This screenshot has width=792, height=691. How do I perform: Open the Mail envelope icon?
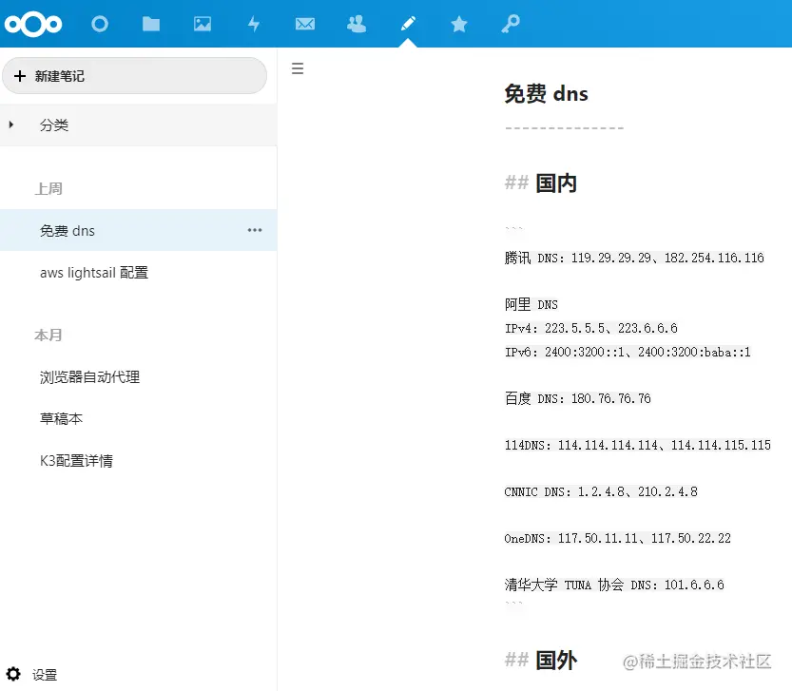(305, 24)
